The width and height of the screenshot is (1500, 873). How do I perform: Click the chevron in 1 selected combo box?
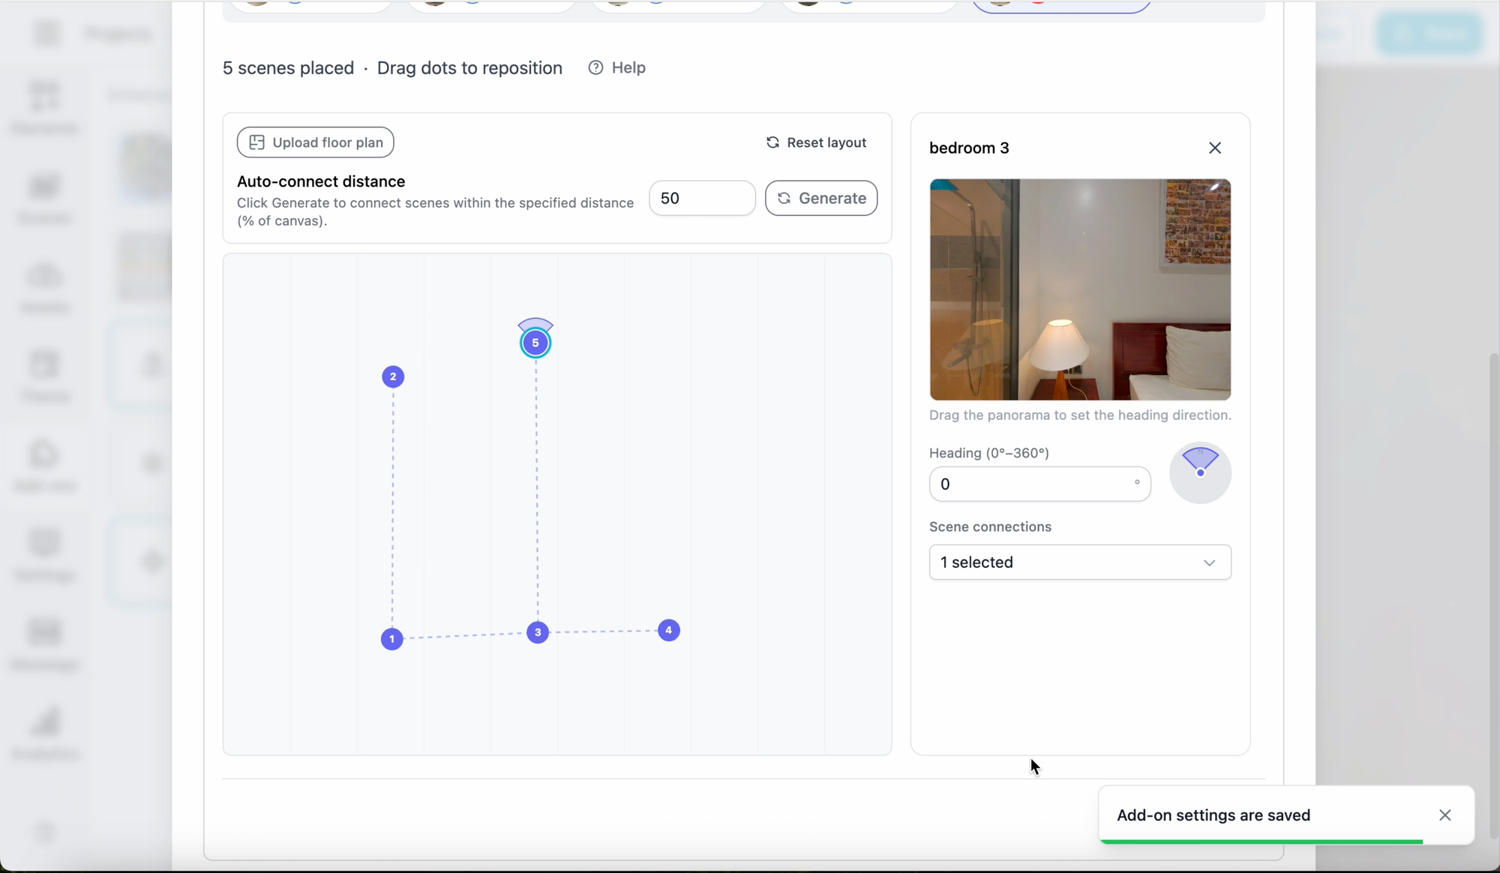pos(1209,562)
